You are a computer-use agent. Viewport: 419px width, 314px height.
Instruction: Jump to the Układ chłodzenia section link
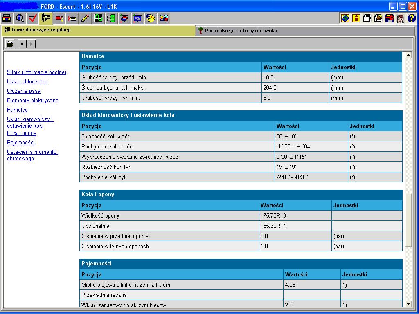(x=27, y=82)
